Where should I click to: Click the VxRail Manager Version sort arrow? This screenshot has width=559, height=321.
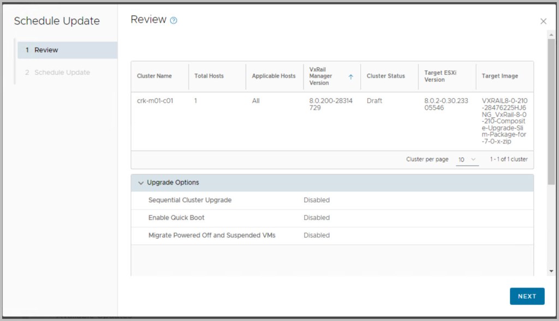click(x=350, y=76)
